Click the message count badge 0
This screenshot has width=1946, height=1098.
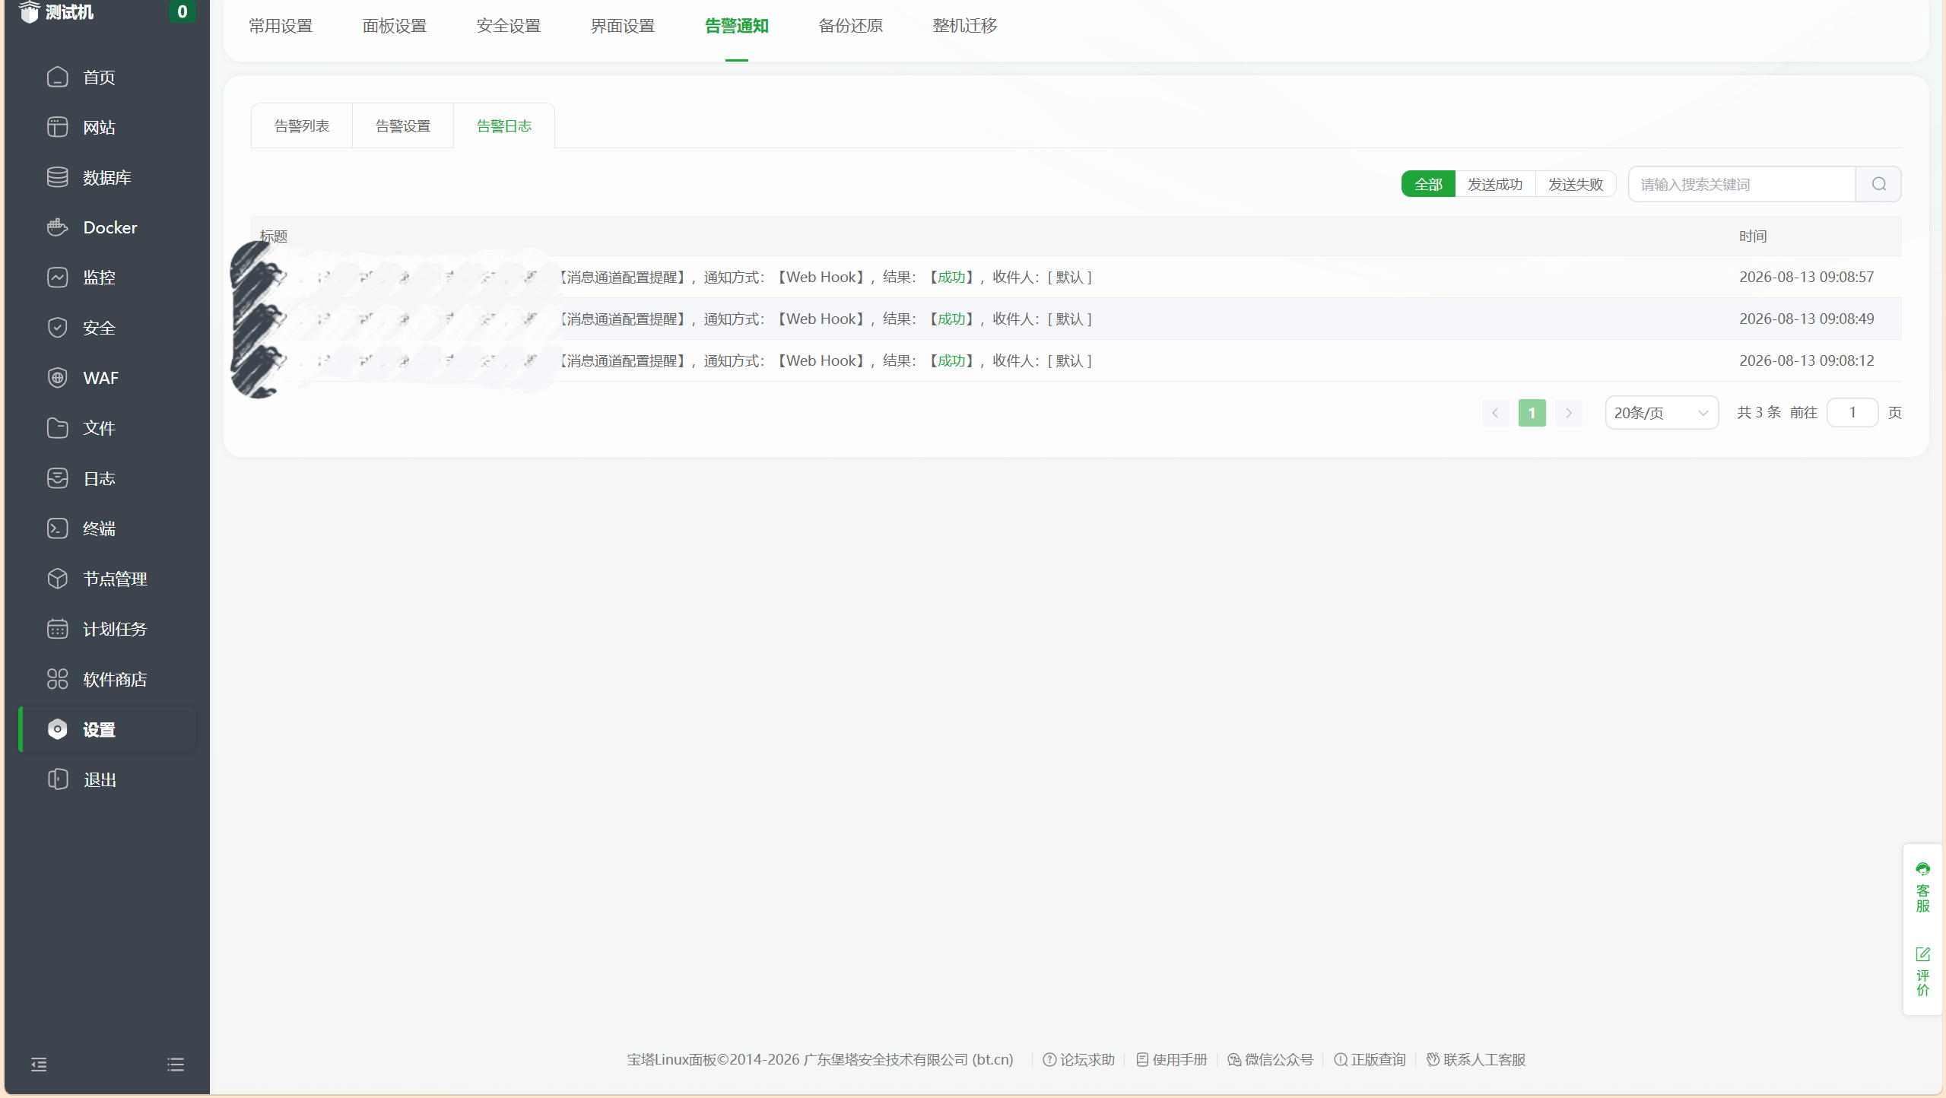[x=182, y=11]
